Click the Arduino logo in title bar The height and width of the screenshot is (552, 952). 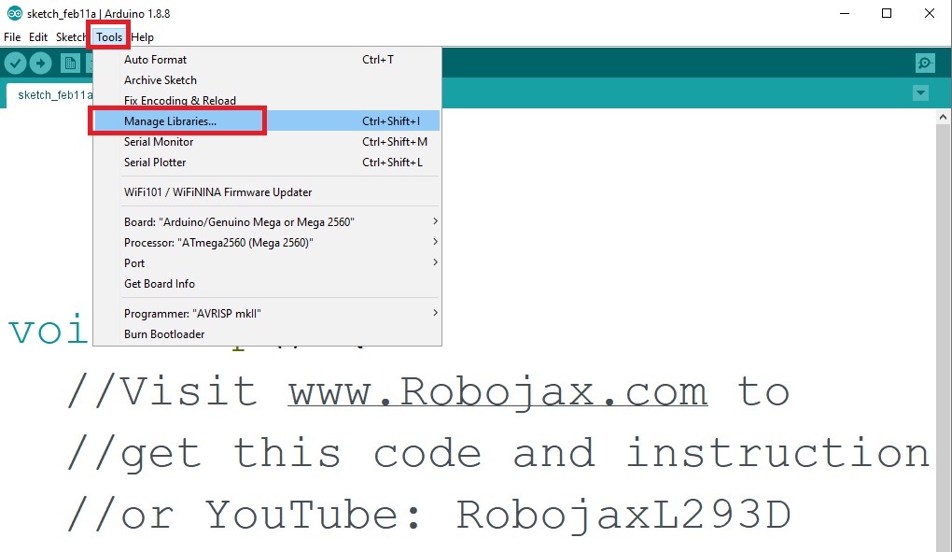14,13
